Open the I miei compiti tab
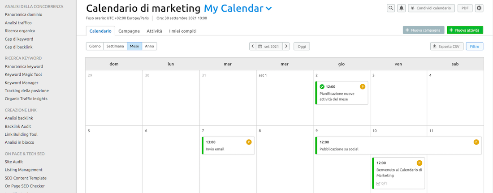The image size is (493, 193). 182,31
